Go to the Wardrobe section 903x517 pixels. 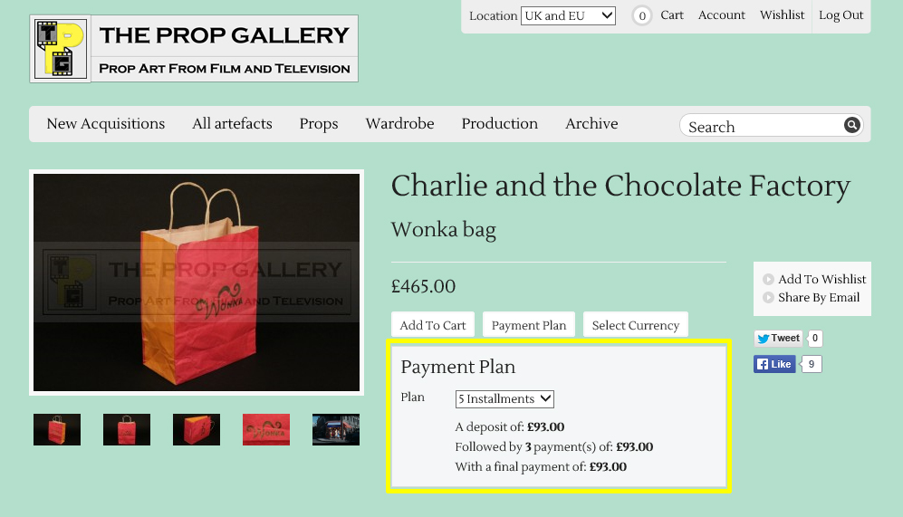399,124
